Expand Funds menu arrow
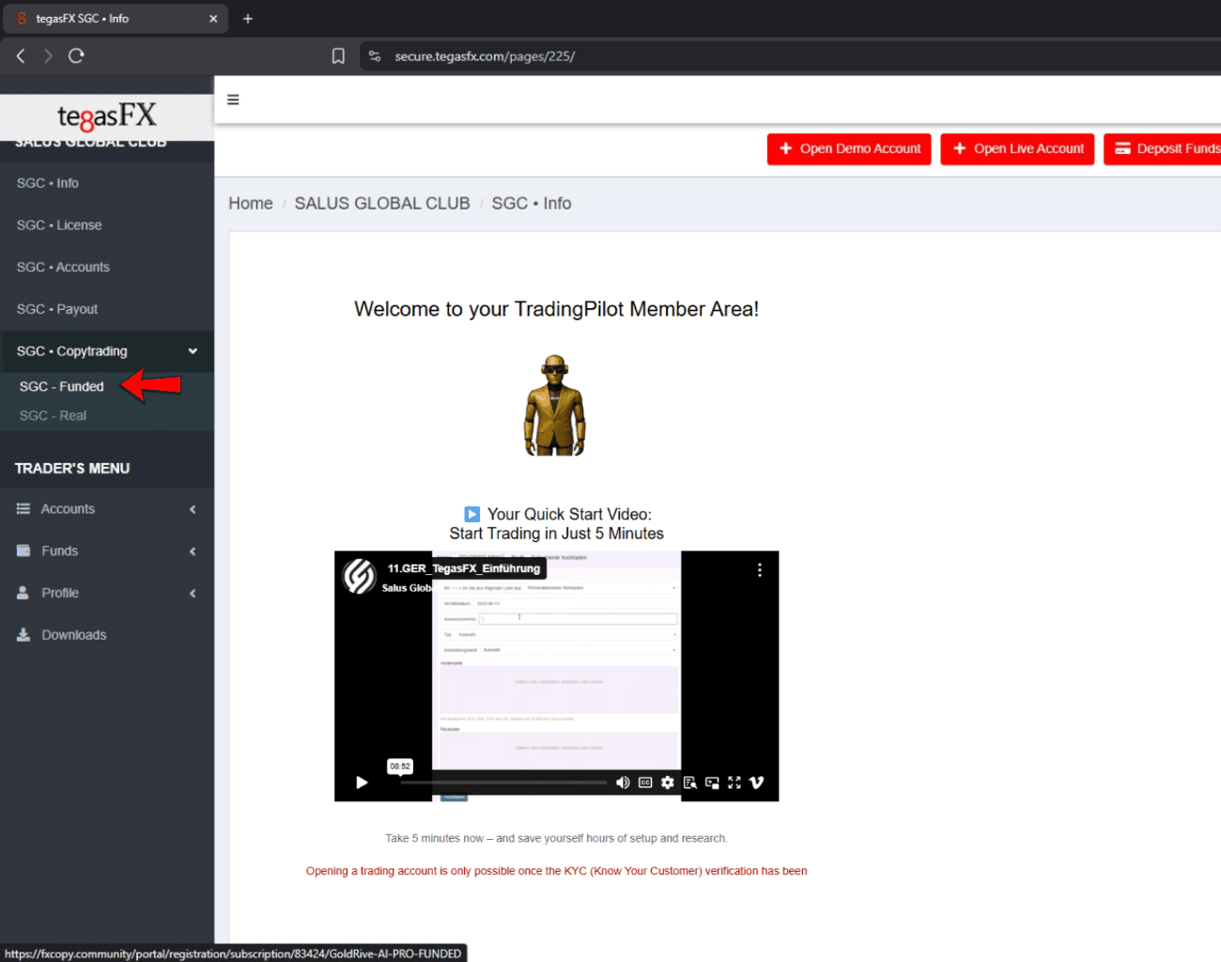The width and height of the screenshot is (1221, 962). tap(193, 551)
